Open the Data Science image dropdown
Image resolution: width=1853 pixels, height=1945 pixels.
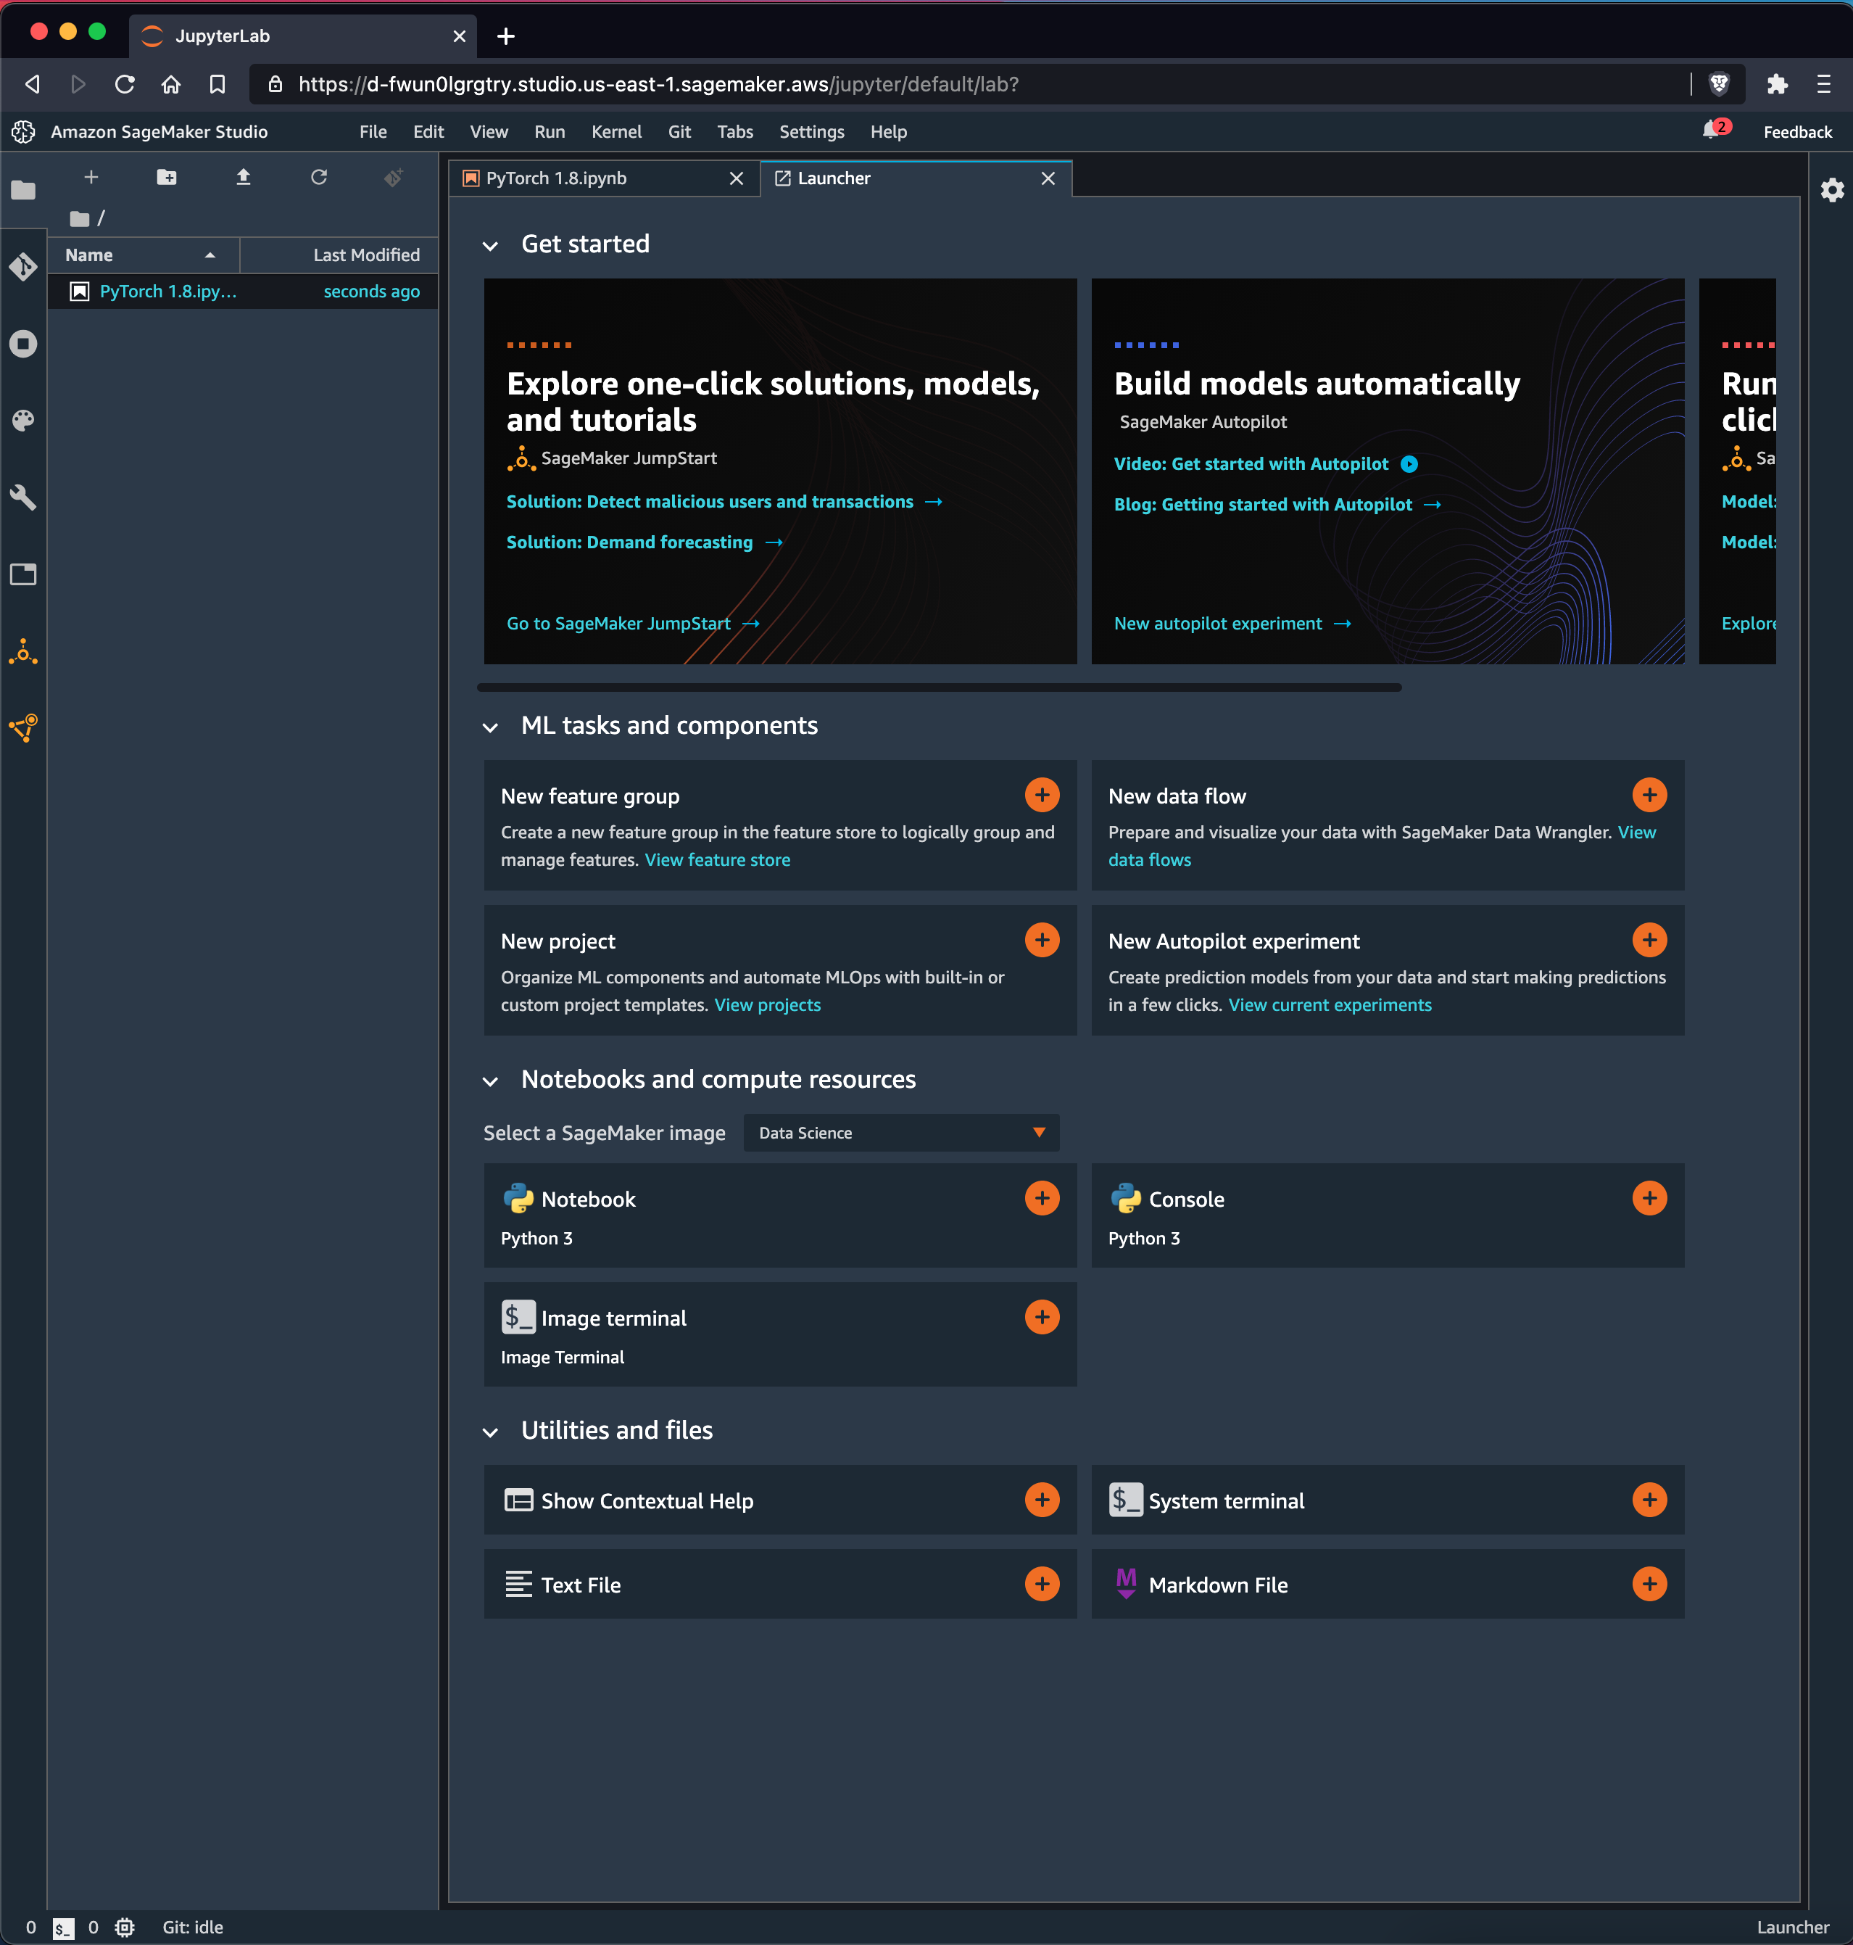pos(900,1133)
